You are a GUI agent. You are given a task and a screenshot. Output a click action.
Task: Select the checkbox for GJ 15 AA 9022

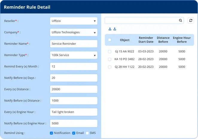point(109,51)
